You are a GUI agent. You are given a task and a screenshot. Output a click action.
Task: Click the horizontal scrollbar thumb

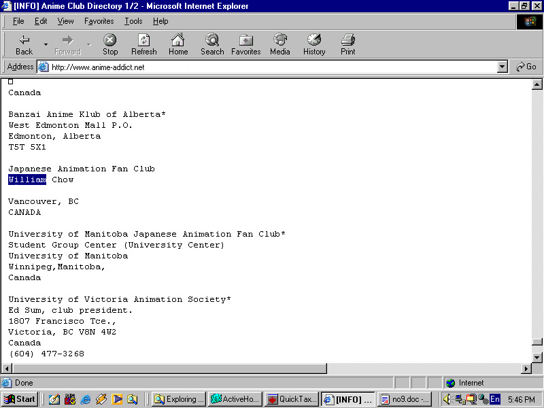point(169,369)
